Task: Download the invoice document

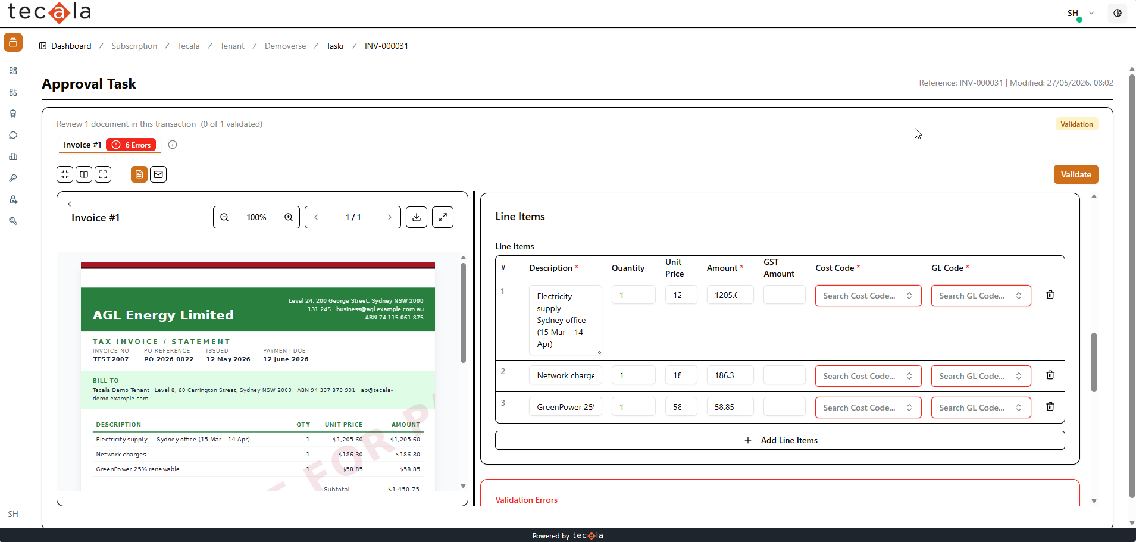Action: [x=417, y=217]
